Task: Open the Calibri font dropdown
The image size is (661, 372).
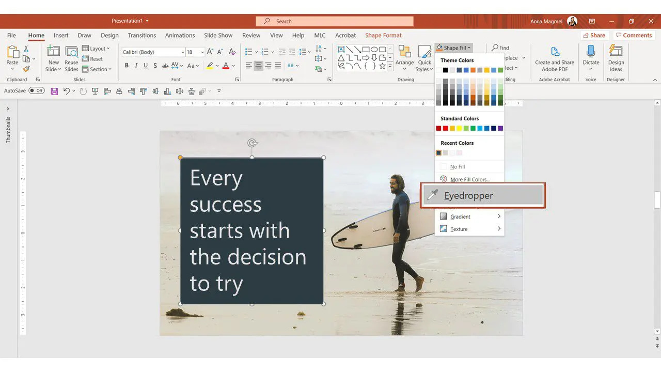Action: point(182,52)
